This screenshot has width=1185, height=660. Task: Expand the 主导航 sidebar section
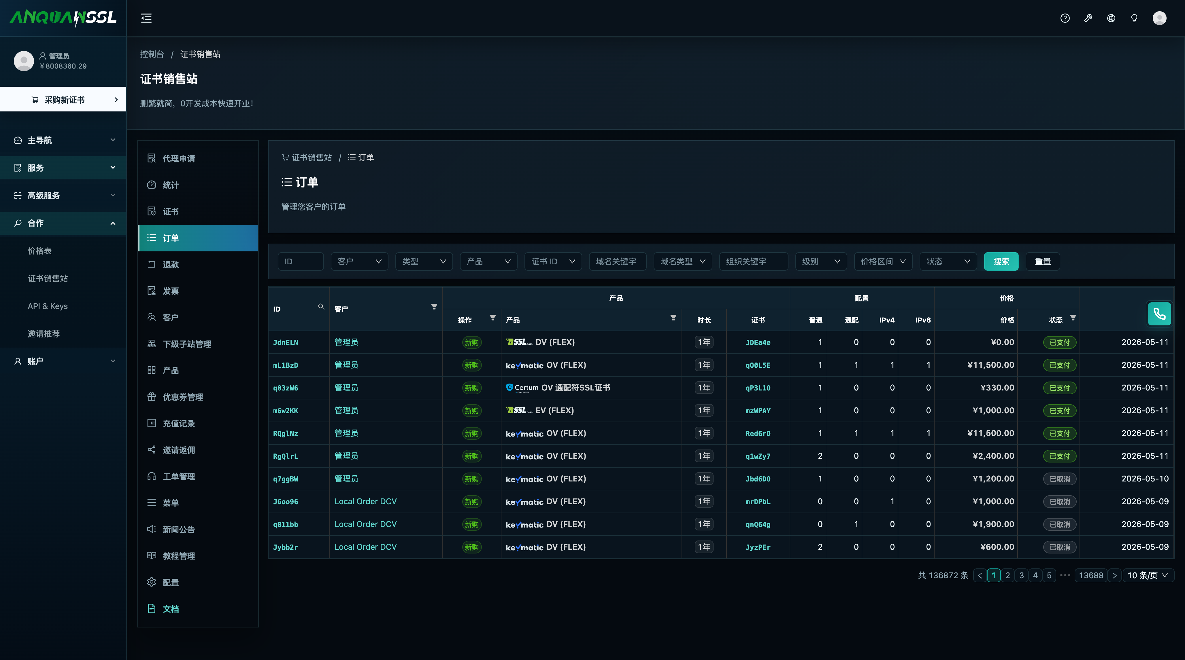63,140
